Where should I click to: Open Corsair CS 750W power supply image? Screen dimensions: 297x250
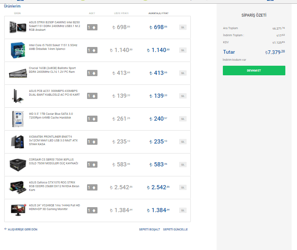(18, 165)
